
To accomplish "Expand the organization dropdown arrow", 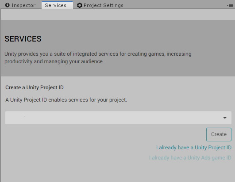I will coord(225,118).
